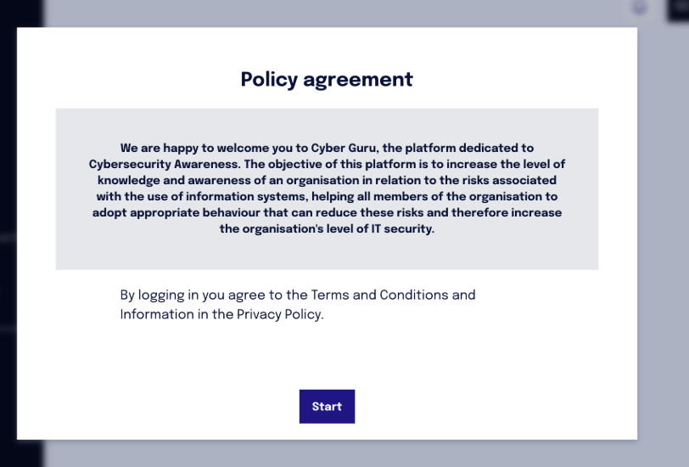Viewport: 689px width, 467px height.
Task: Click the 'By logging in you agree' sentence
Action: (x=298, y=304)
